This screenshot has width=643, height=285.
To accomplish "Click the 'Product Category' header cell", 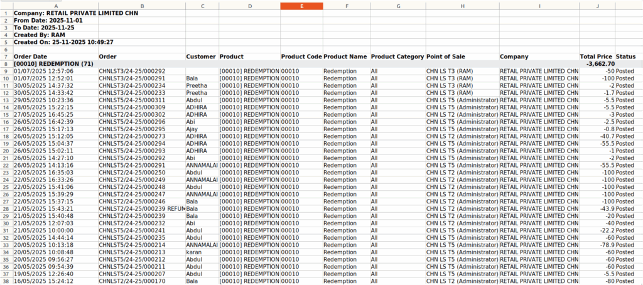I will (397, 56).
